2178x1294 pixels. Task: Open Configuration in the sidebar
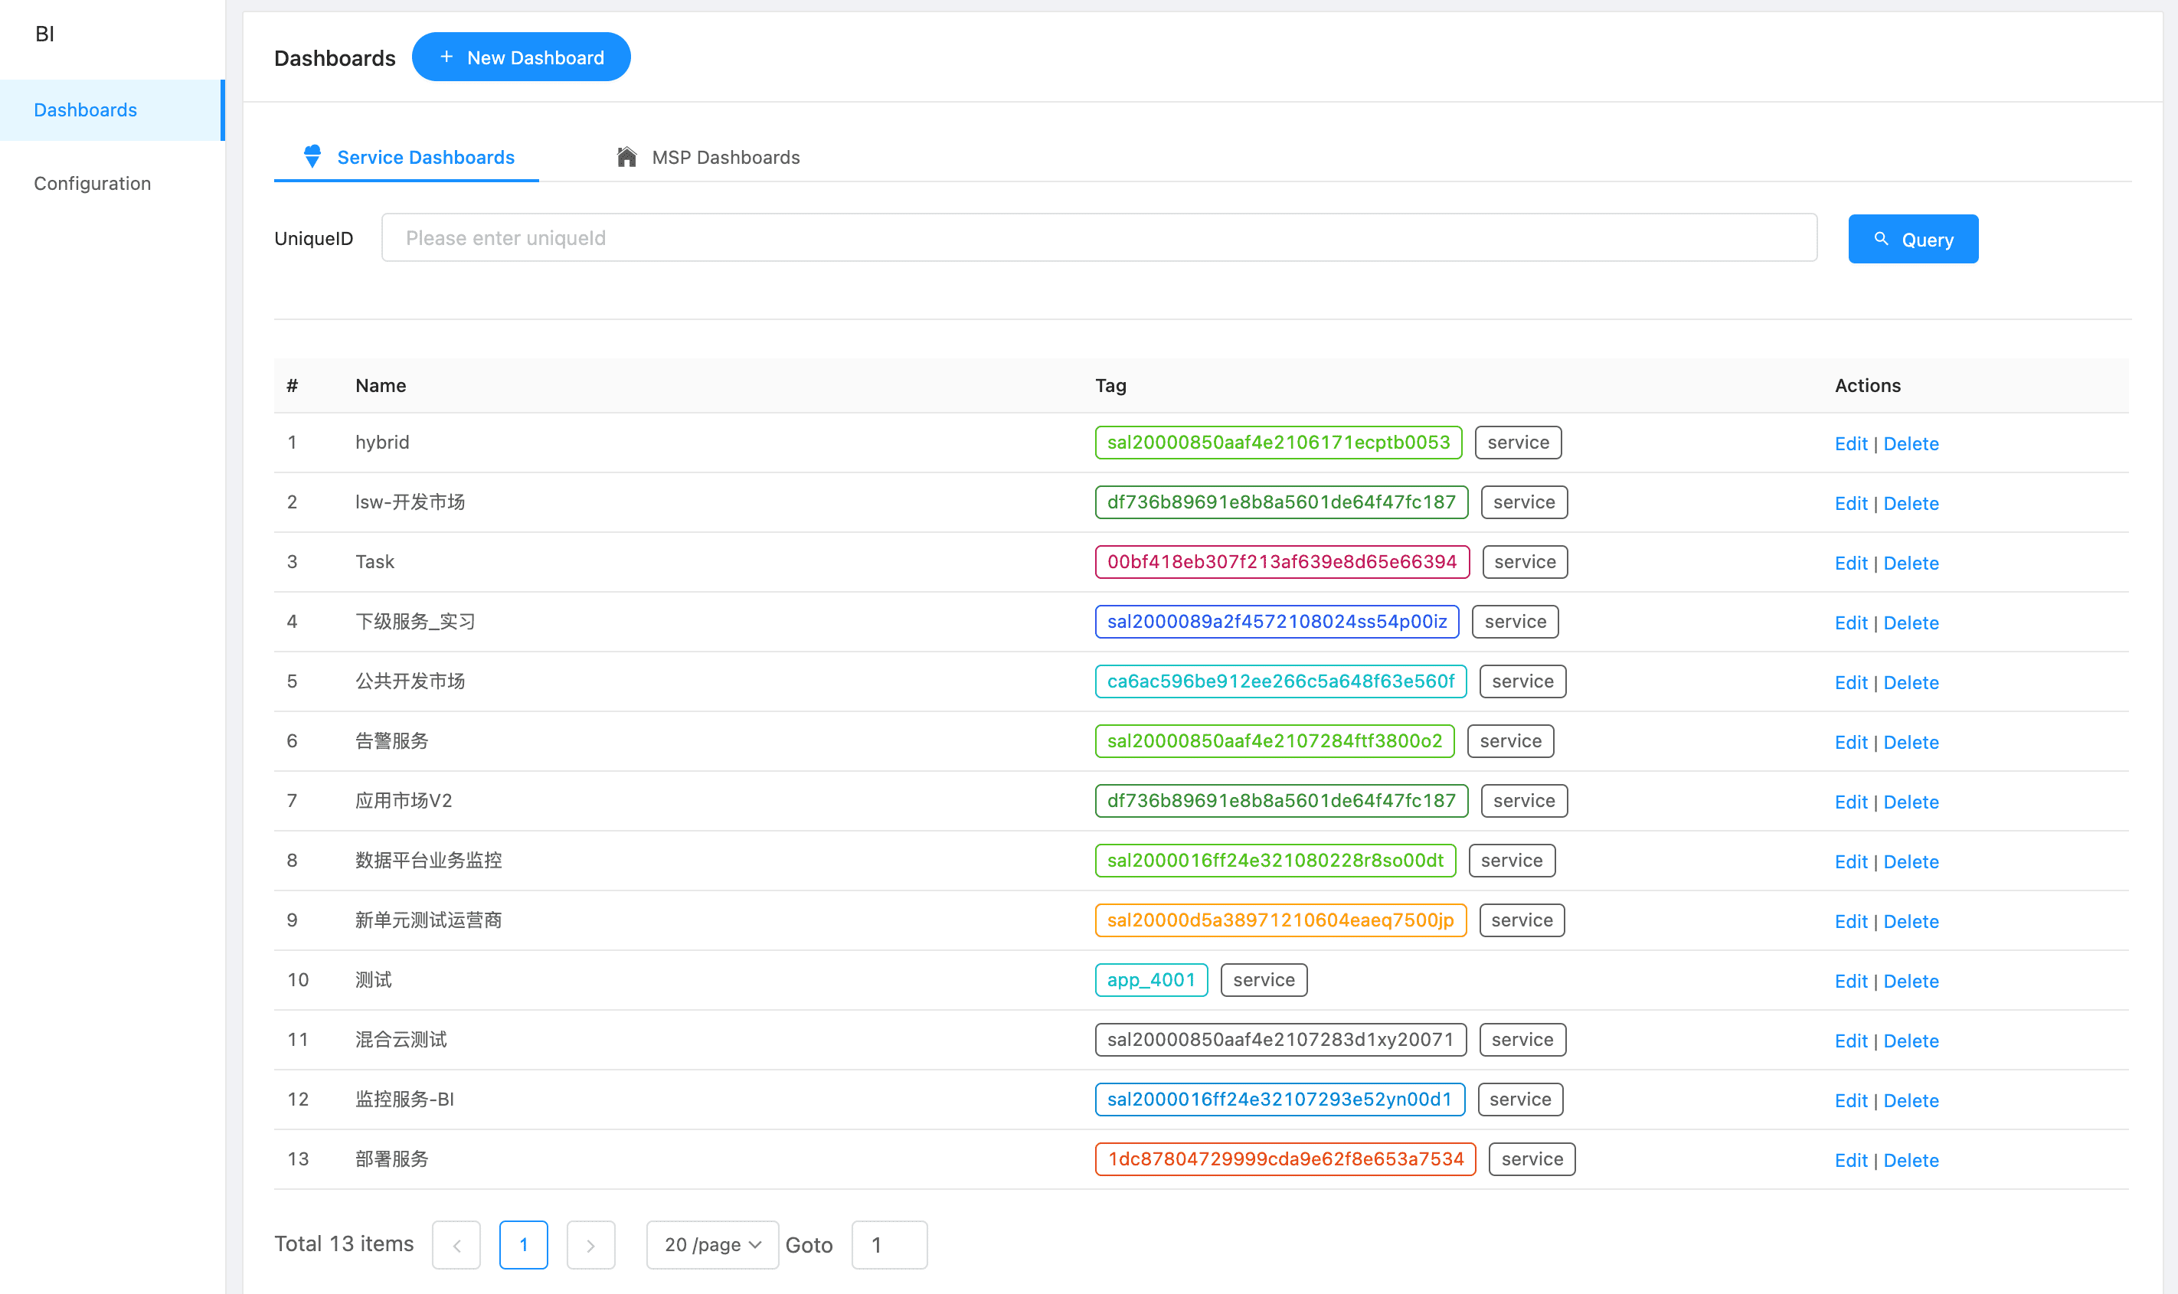coord(93,183)
